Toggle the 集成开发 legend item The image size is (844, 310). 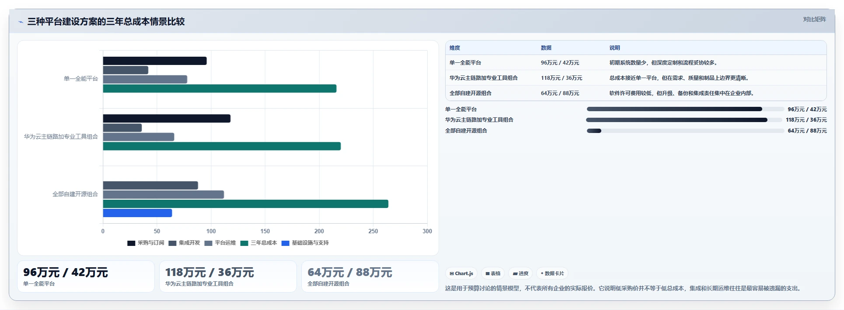184,243
